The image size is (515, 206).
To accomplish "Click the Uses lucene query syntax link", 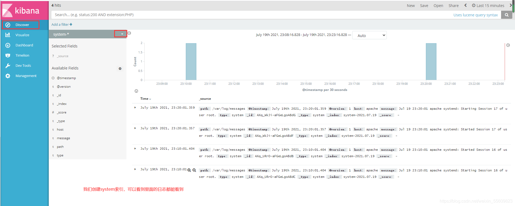I will point(476,15).
